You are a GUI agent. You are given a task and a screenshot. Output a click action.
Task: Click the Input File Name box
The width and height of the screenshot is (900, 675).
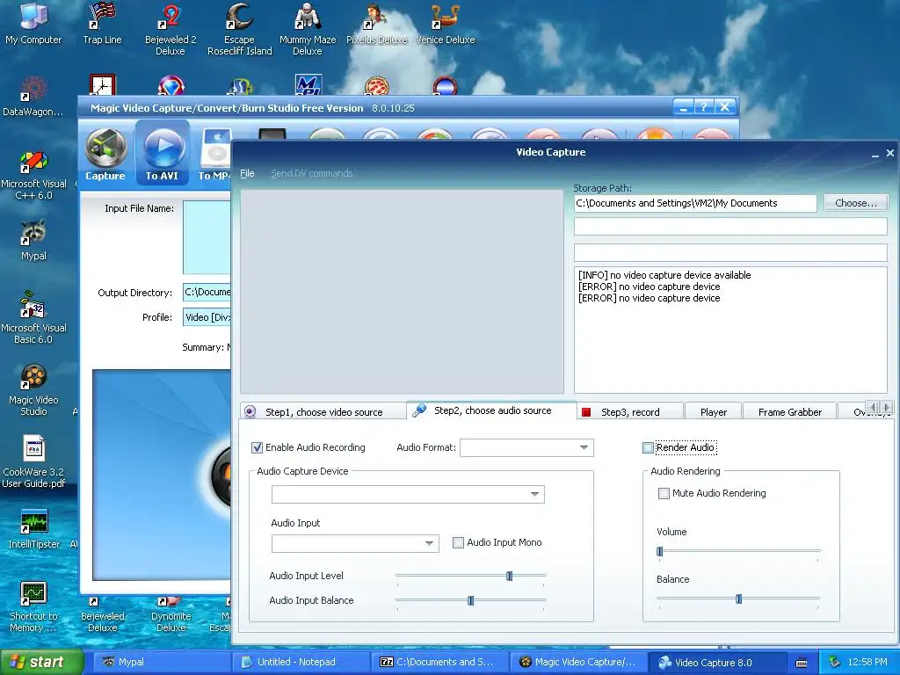[207, 237]
